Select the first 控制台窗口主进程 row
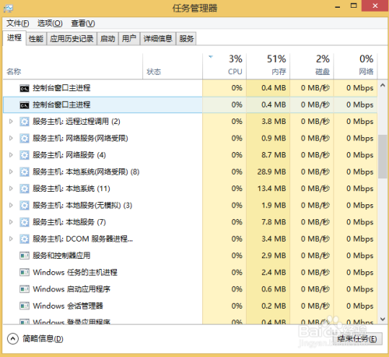Screen dimensions: 389x357 point(190,88)
